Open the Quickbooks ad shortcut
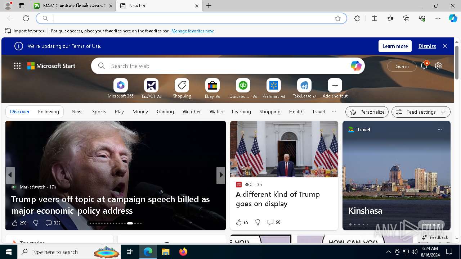 click(243, 88)
